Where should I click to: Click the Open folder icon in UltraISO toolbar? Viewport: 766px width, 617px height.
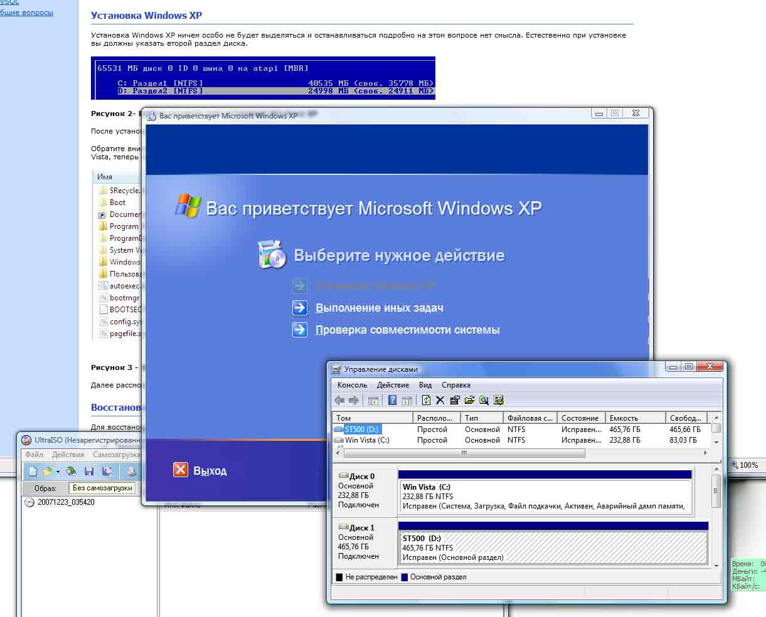[46, 472]
